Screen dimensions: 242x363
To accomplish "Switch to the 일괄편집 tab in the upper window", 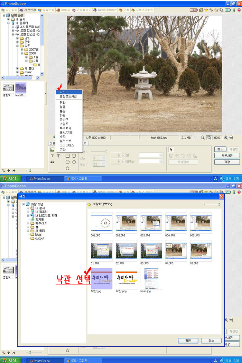I will coord(46,10).
